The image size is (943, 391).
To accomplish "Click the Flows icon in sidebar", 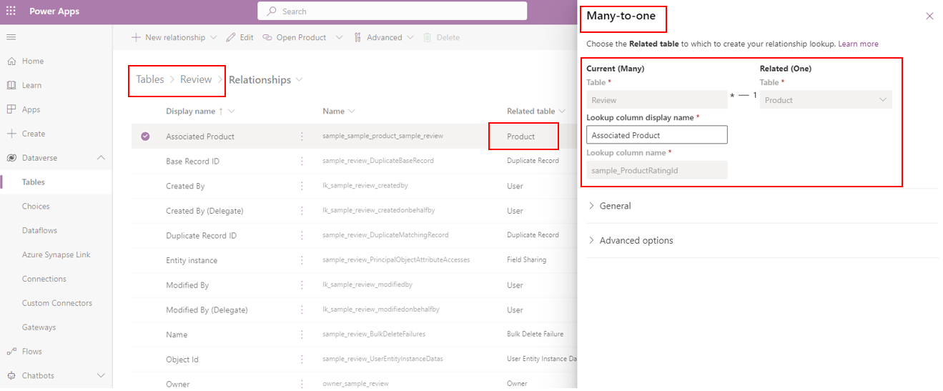I will tap(11, 352).
